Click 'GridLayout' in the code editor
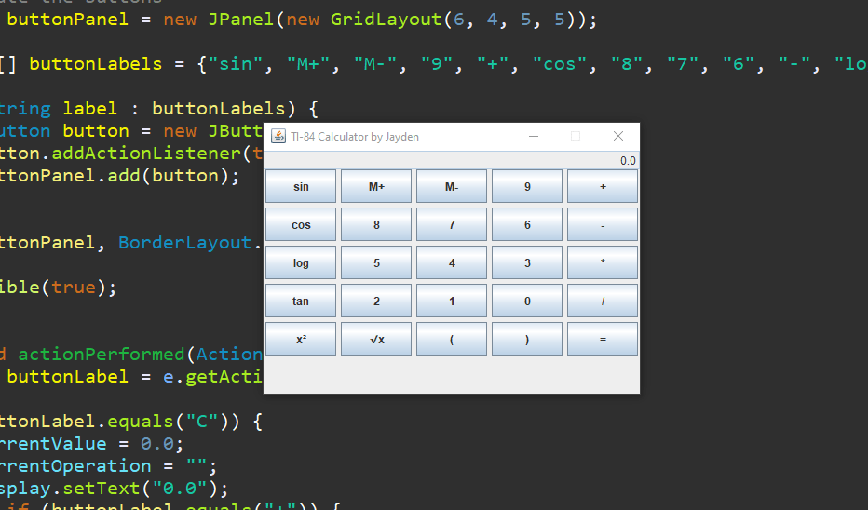868x510 pixels. point(386,20)
